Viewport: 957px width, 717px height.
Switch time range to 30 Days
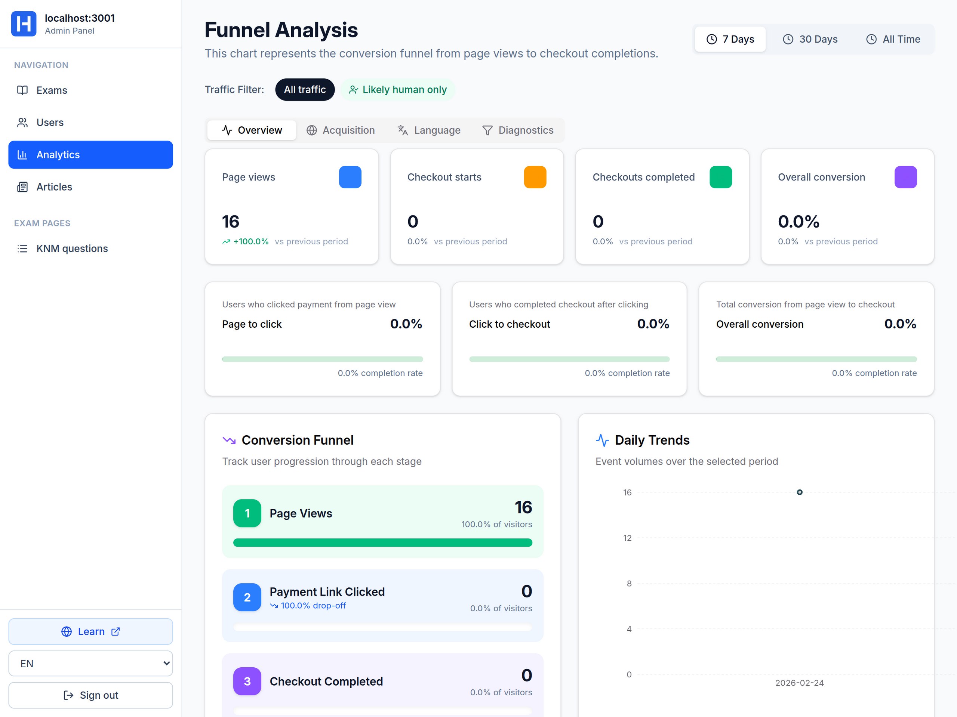tap(810, 39)
